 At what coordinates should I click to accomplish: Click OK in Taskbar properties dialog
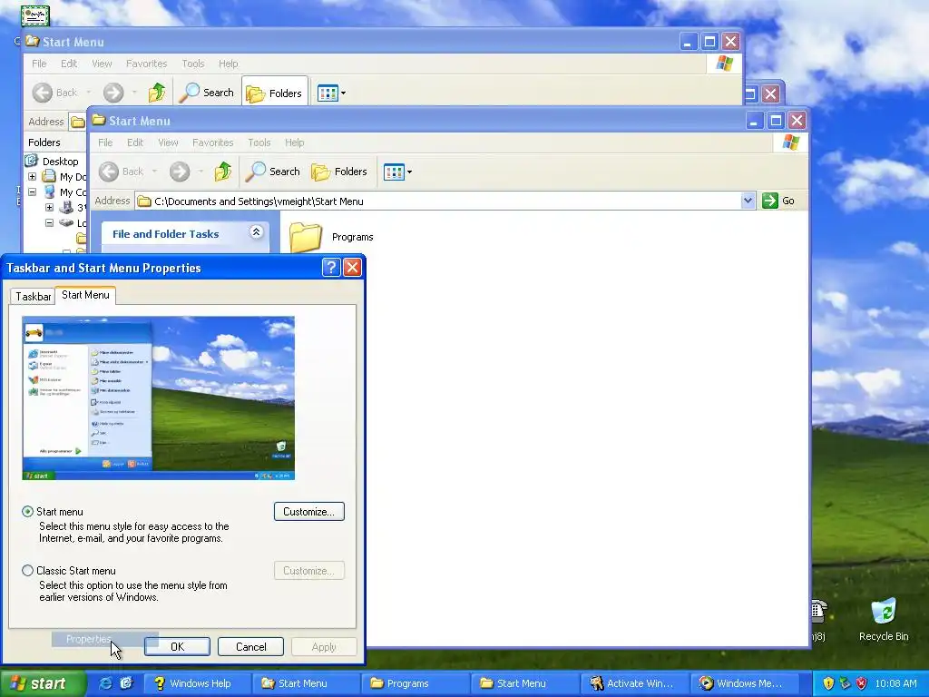pyautogui.click(x=177, y=646)
